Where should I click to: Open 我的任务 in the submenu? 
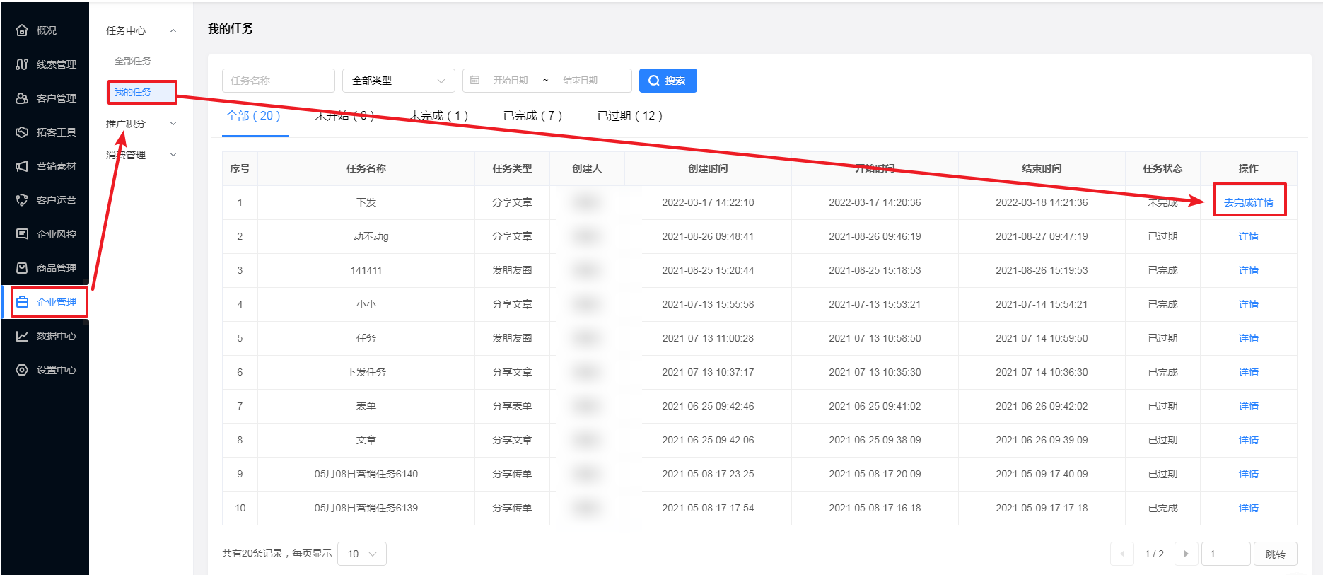(x=133, y=92)
